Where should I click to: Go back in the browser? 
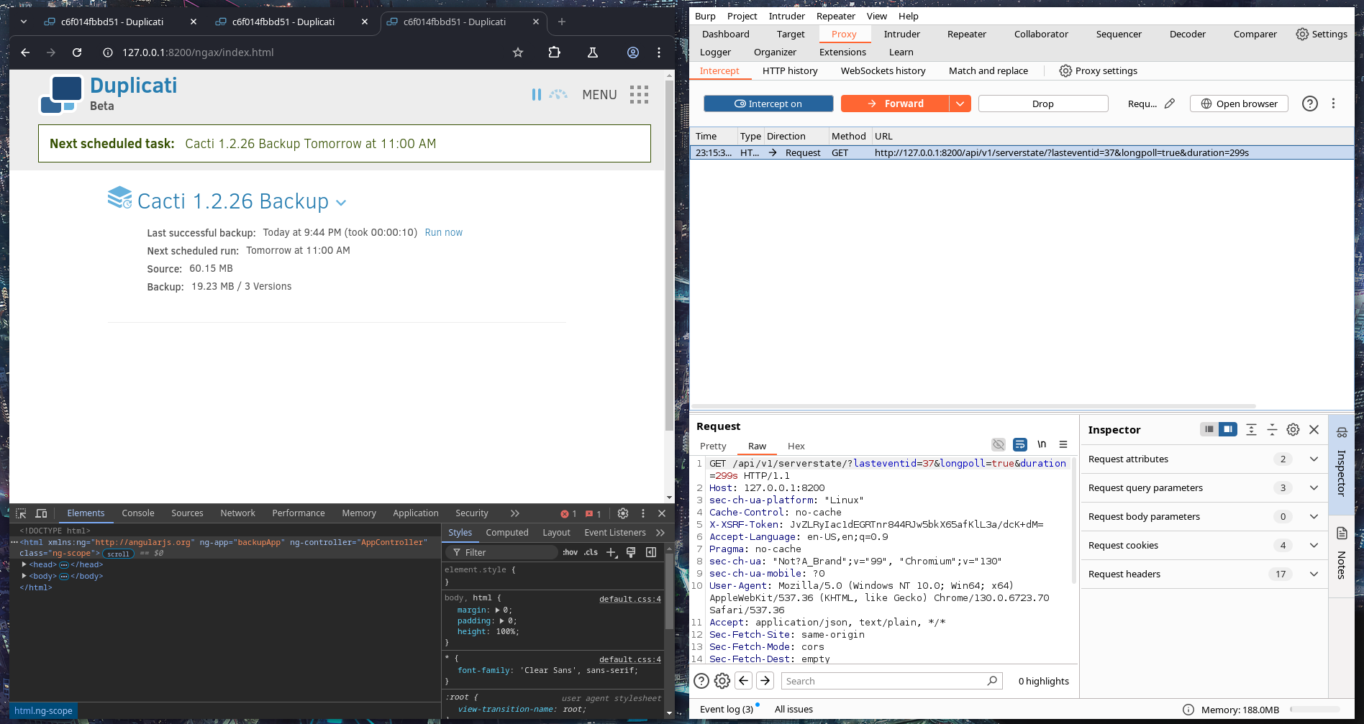point(25,52)
